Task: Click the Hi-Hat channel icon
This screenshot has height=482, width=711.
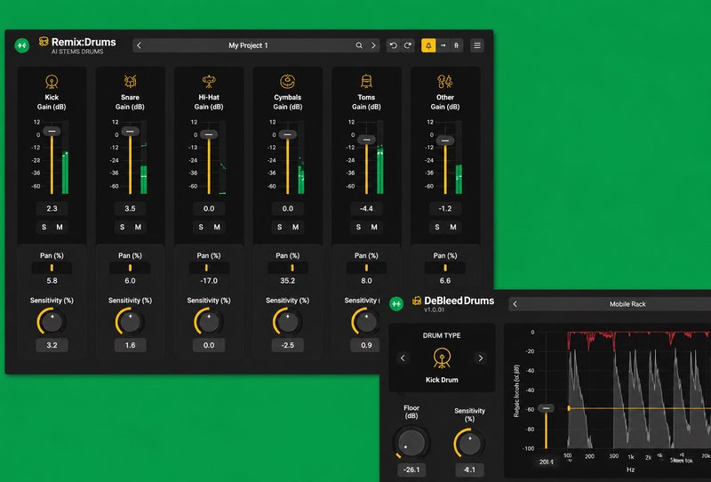Action: 209,82
